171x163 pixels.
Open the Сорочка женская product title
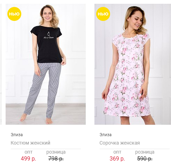point(120,143)
